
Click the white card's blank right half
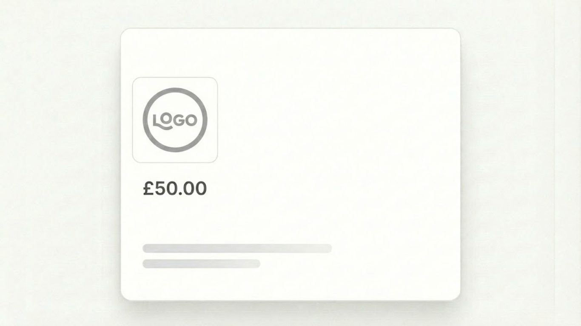coord(374,165)
